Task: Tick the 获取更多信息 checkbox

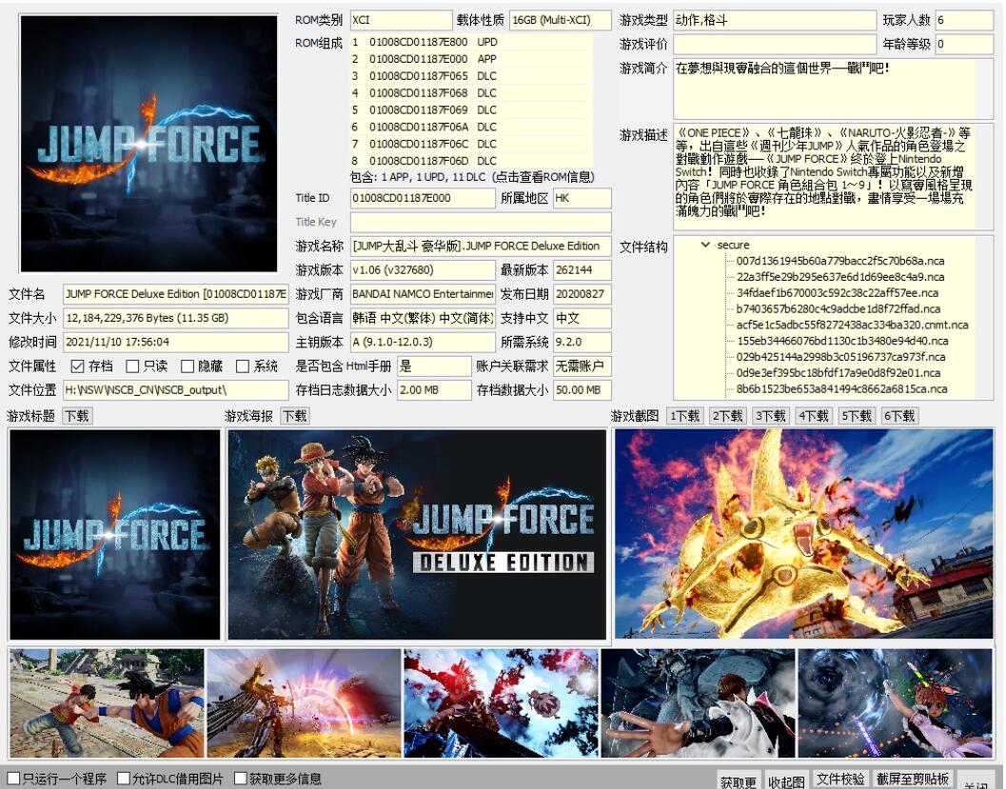Action: click(241, 779)
